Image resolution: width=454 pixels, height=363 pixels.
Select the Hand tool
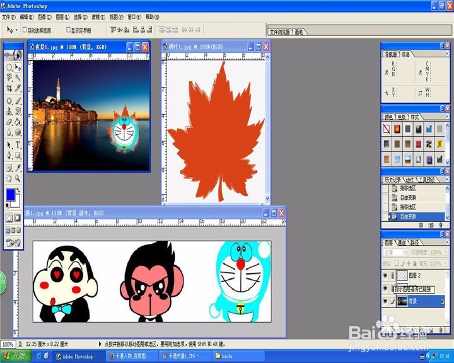tap(9, 178)
